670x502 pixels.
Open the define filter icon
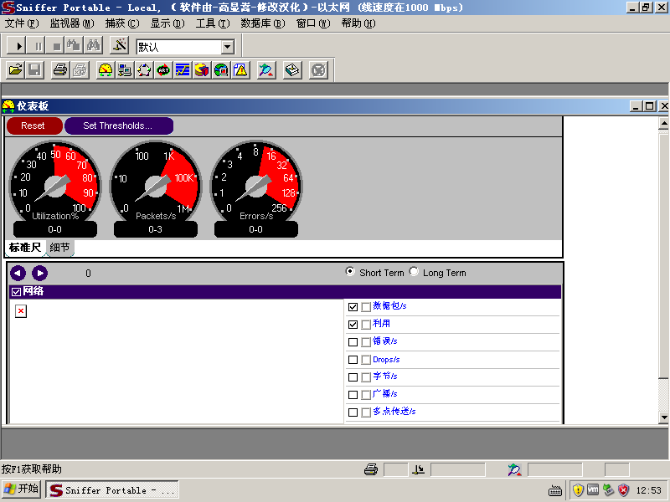(120, 46)
